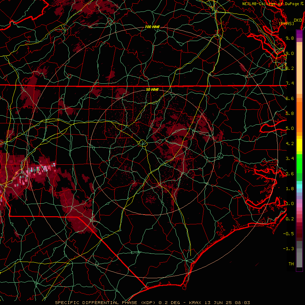305x305 pixels.
Task: Click the TH threshold label on the scale
Action: pyautogui.click(x=291, y=264)
